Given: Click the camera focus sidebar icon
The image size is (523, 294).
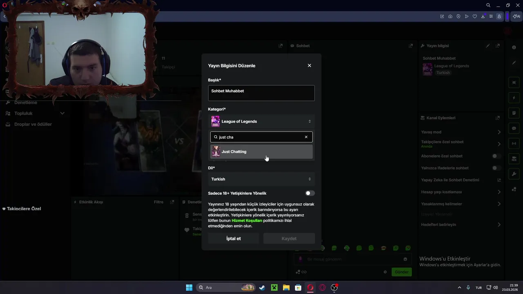Looking at the screenshot, I should click(514, 82).
